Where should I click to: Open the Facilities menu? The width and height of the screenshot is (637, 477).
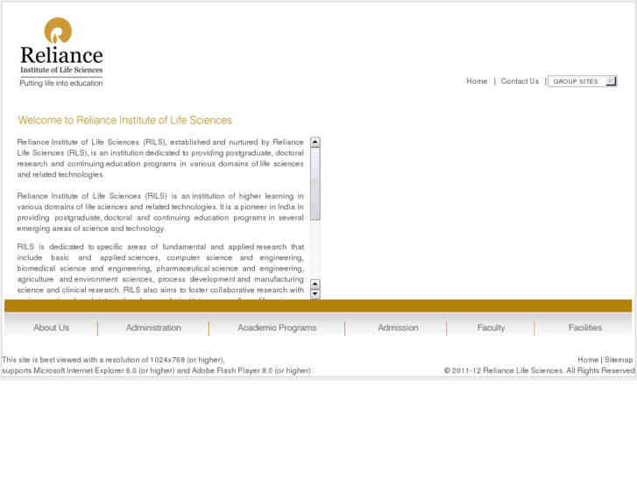tap(585, 327)
